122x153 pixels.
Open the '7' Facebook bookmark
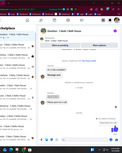coord(73,14)
